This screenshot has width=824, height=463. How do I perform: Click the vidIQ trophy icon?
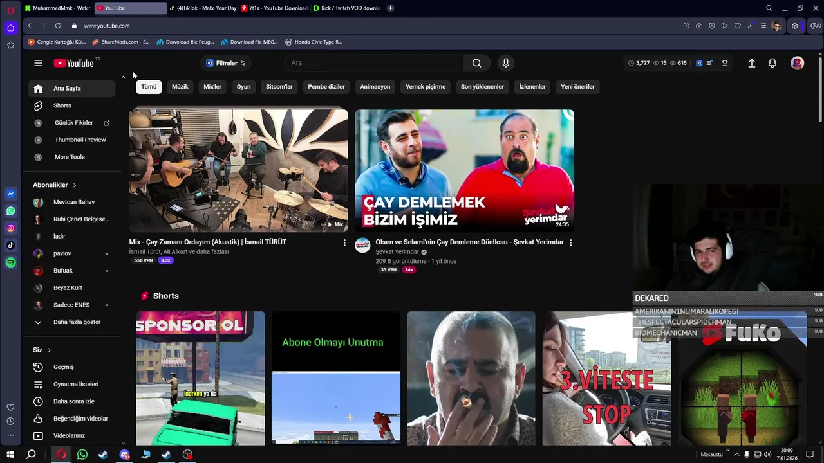click(724, 63)
